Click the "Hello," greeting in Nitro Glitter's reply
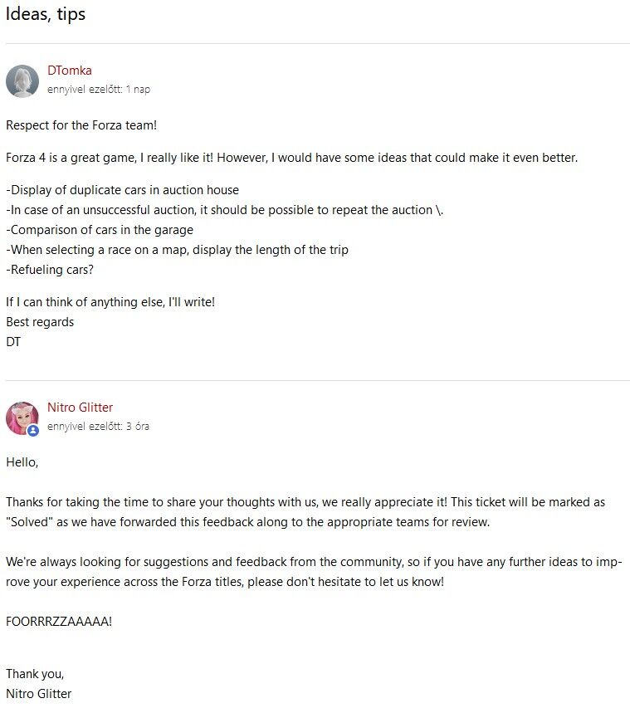The height and width of the screenshot is (708, 630). pos(22,462)
